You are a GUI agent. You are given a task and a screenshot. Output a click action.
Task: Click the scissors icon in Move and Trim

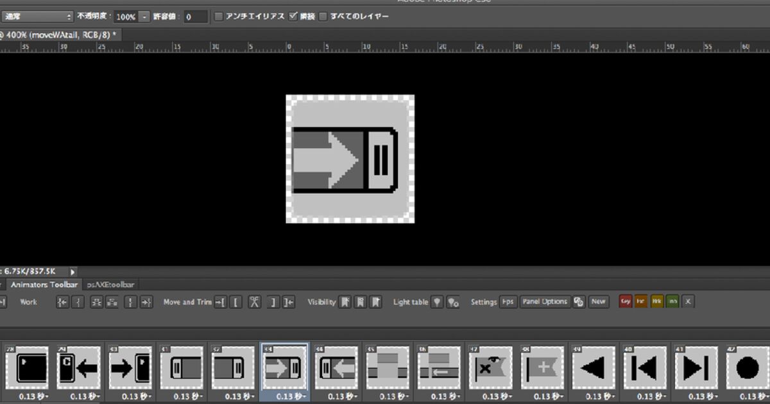tap(255, 302)
